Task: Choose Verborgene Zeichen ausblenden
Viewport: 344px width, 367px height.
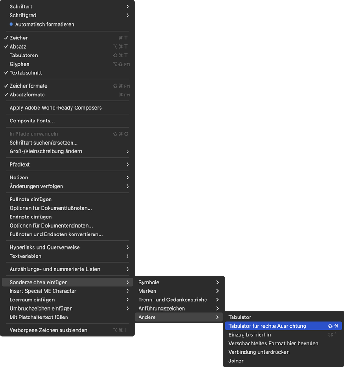Action: (x=67, y=330)
